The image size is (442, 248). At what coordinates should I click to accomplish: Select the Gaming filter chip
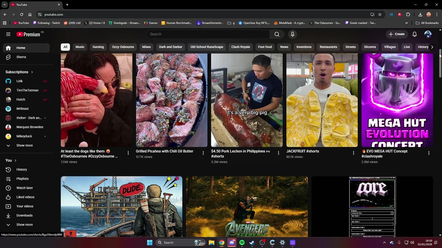point(98,47)
